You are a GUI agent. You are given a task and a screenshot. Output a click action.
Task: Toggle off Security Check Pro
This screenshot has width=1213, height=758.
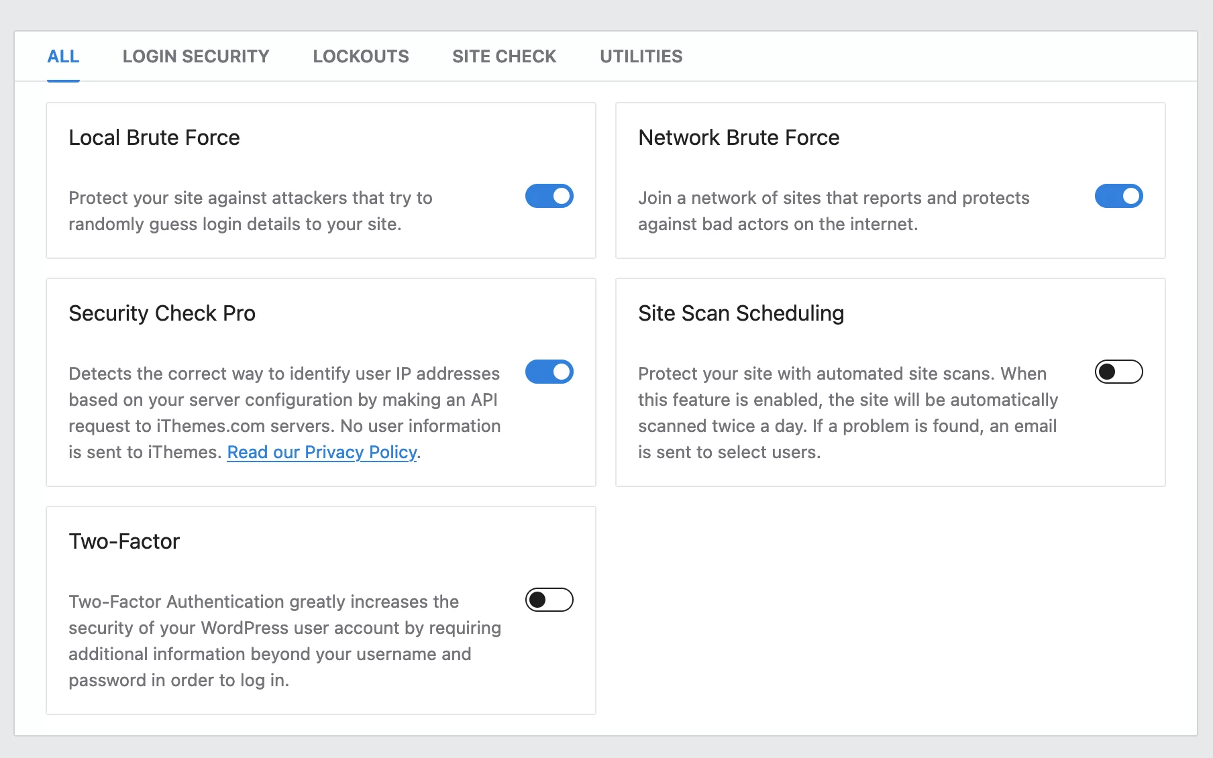point(549,372)
